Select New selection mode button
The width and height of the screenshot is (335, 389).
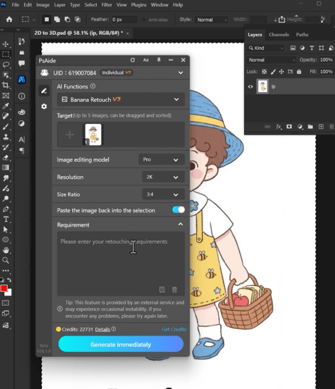[x=46, y=19]
